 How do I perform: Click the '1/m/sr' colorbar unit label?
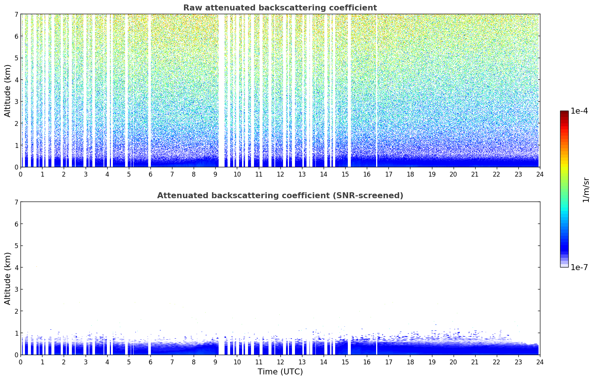586,190
